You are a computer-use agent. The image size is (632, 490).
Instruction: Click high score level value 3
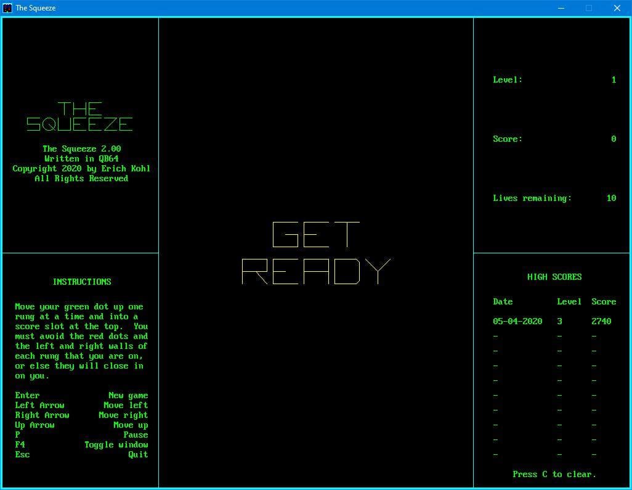pos(559,321)
